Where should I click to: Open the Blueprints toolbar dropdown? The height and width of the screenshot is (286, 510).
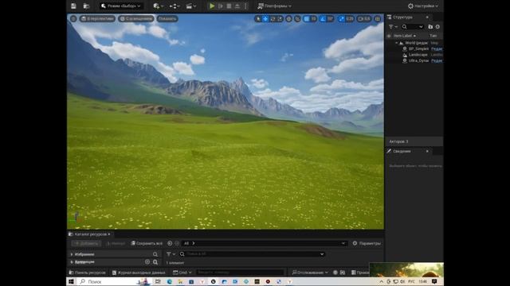[175, 6]
